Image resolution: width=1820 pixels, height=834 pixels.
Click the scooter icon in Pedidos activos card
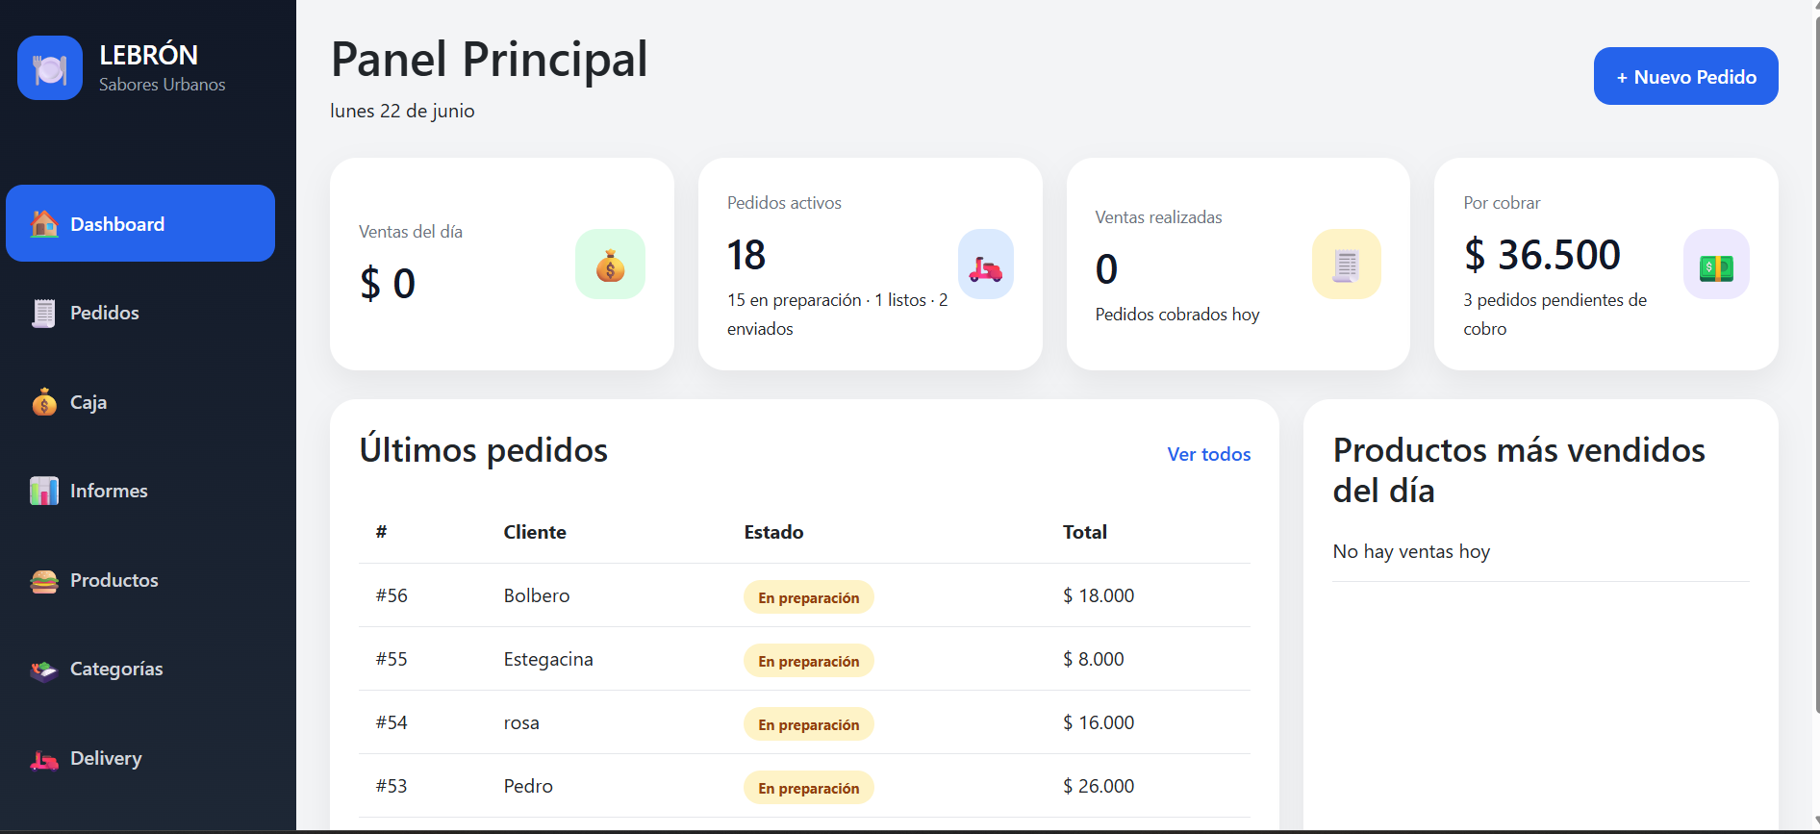coord(986,265)
